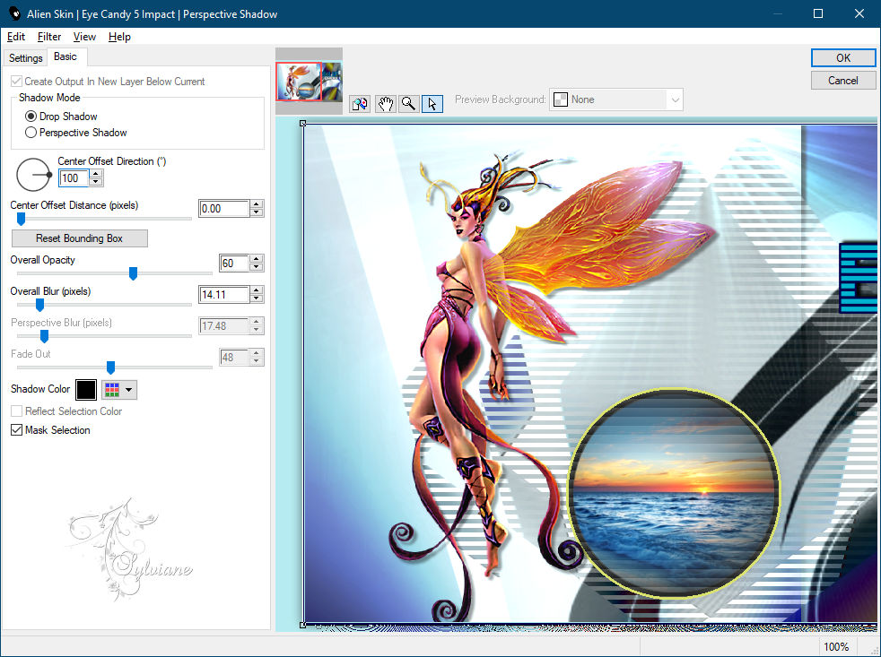Select the magnifier zoom tool

click(409, 104)
